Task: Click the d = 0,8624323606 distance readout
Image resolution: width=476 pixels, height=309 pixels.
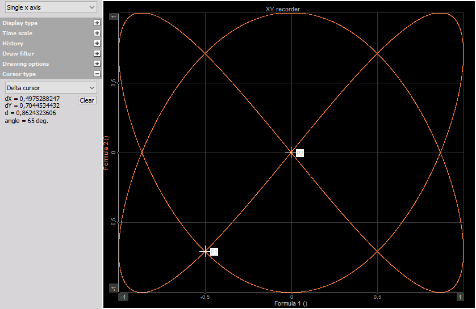Action: (30, 113)
